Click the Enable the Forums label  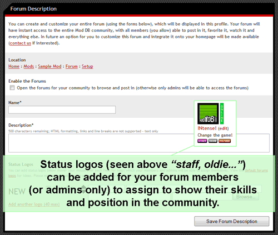pos(27,81)
